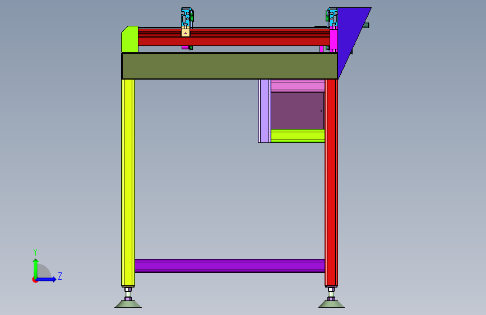Viewport: 486px width, 315px height.
Task: Select the left leveling foot pad
Action: (128, 304)
